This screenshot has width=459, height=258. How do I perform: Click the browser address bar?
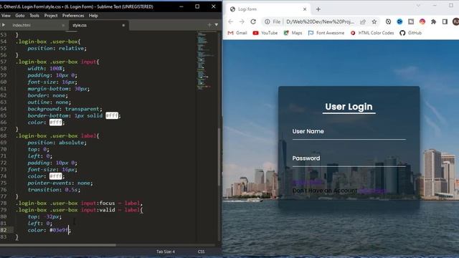coord(321,21)
